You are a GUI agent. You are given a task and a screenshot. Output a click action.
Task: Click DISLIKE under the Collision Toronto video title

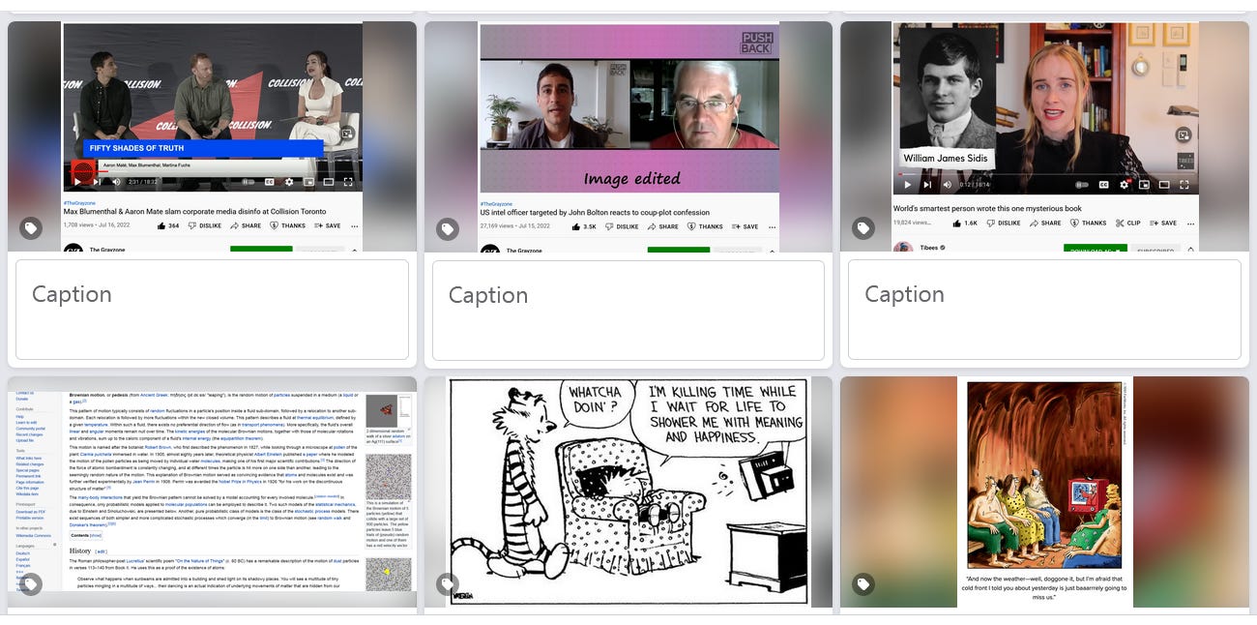(x=207, y=225)
